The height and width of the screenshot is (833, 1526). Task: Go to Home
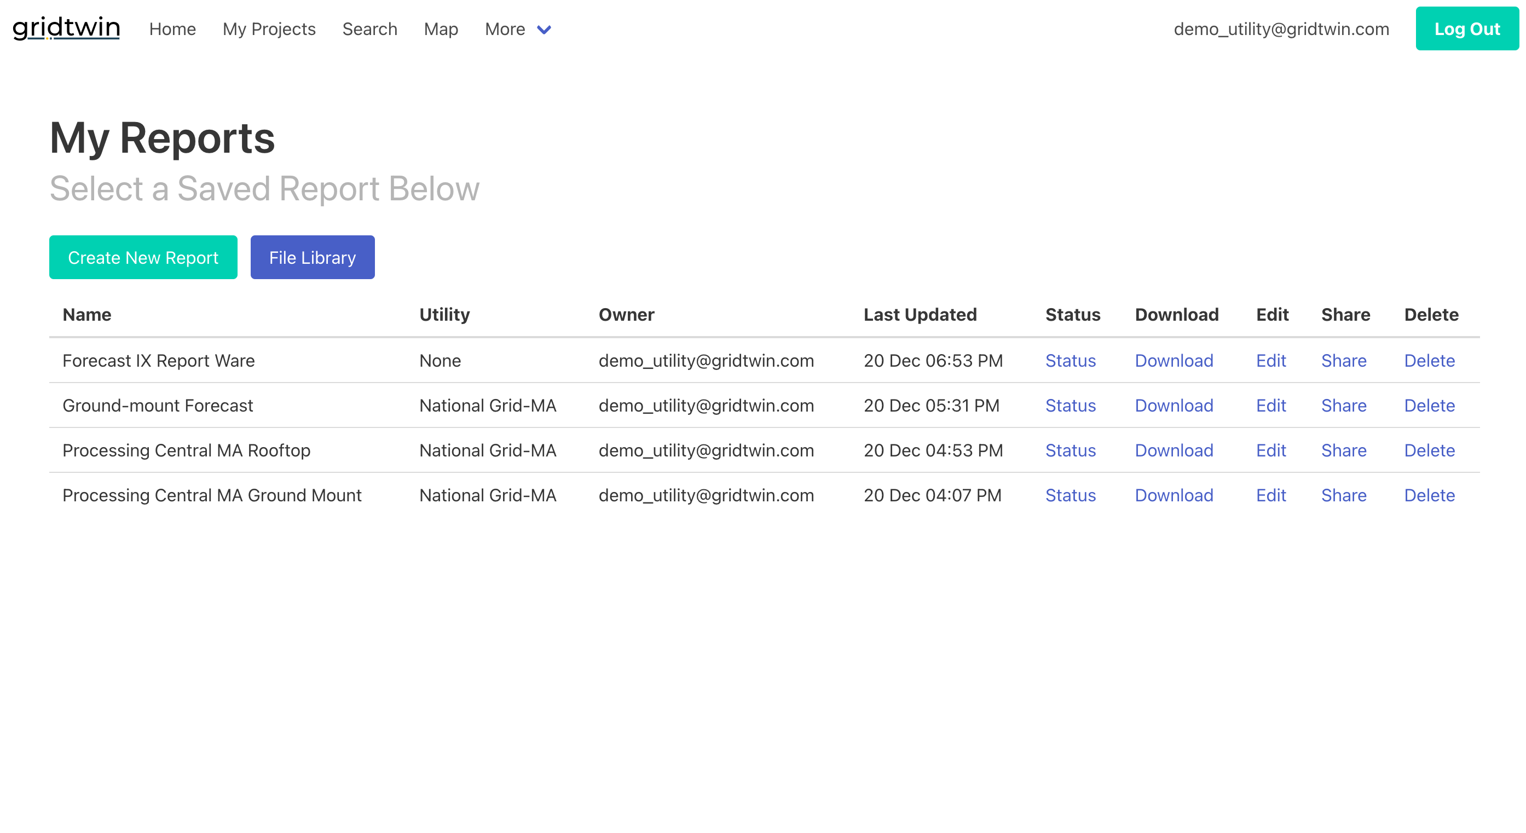pos(172,29)
